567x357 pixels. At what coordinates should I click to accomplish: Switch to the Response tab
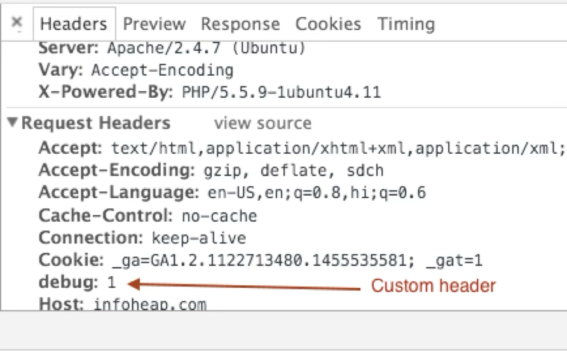(x=240, y=24)
